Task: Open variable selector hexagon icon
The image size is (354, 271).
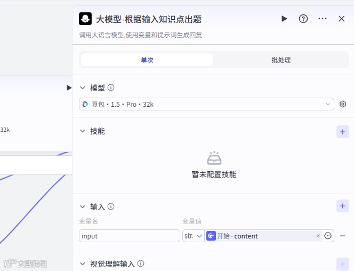Action: (328, 236)
